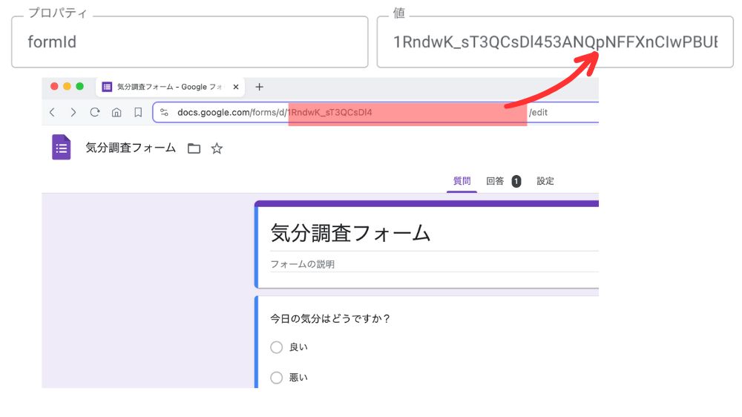Go to the browser home page

pos(116,113)
